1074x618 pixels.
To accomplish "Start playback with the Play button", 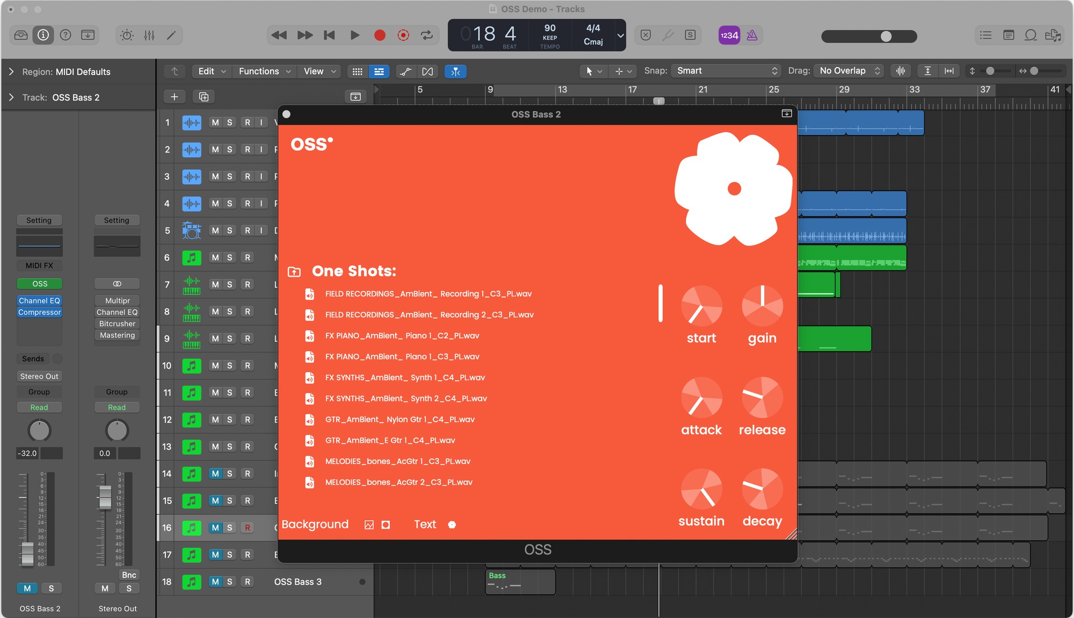I will (355, 35).
